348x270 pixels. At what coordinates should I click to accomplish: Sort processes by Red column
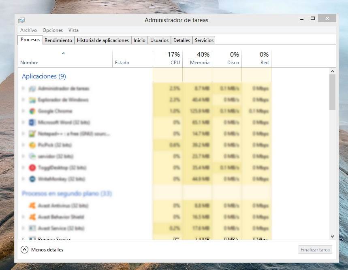[x=256, y=59]
